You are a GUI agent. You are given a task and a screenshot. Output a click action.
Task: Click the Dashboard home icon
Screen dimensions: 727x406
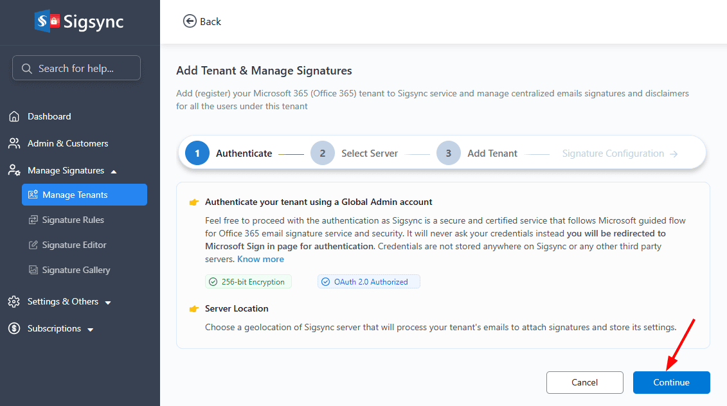click(x=14, y=116)
